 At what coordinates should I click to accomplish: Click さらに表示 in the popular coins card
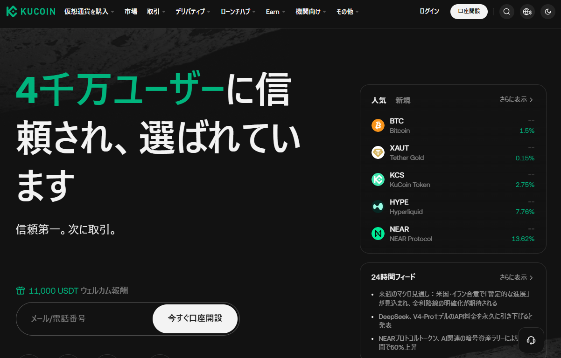coord(516,99)
